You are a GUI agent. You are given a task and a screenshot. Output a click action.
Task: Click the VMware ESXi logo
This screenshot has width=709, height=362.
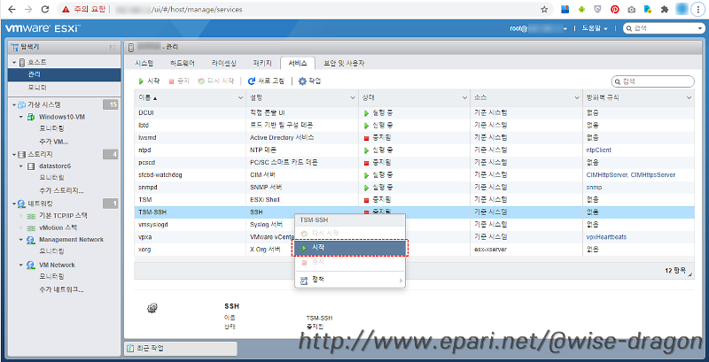click(x=43, y=28)
